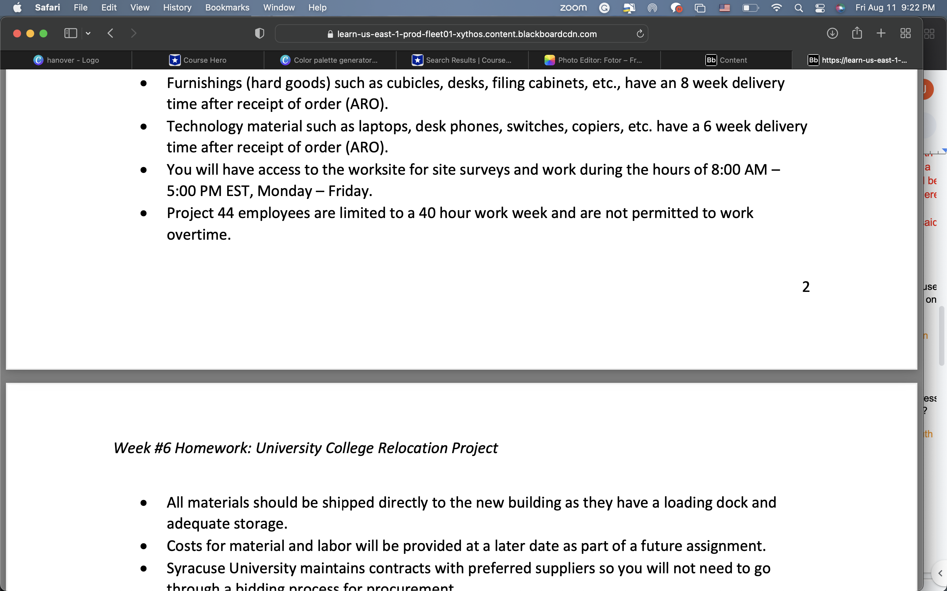Open the sidebar options chevron dropdown
This screenshot has width=947, height=591.
click(x=88, y=33)
